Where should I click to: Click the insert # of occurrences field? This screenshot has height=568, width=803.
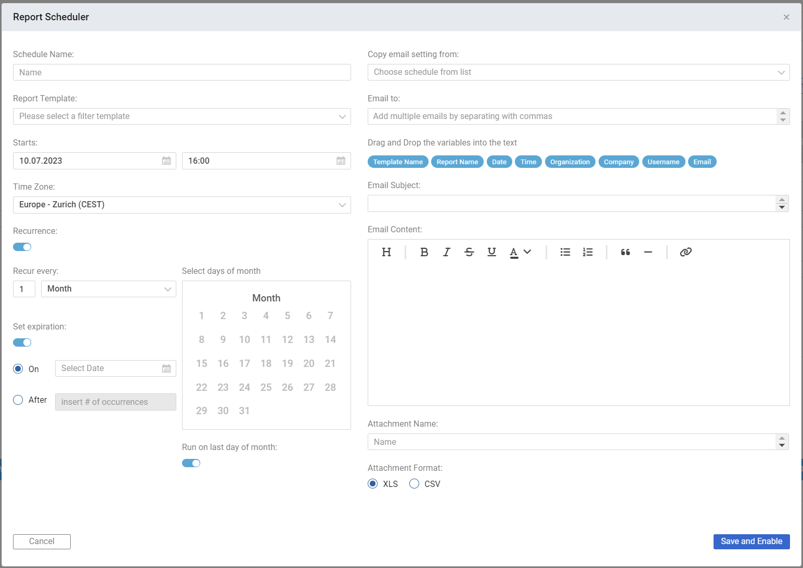click(115, 402)
